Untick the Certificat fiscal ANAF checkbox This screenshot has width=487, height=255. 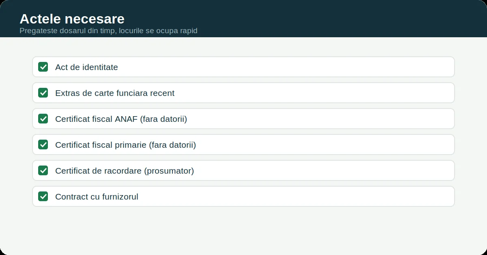[x=43, y=119]
